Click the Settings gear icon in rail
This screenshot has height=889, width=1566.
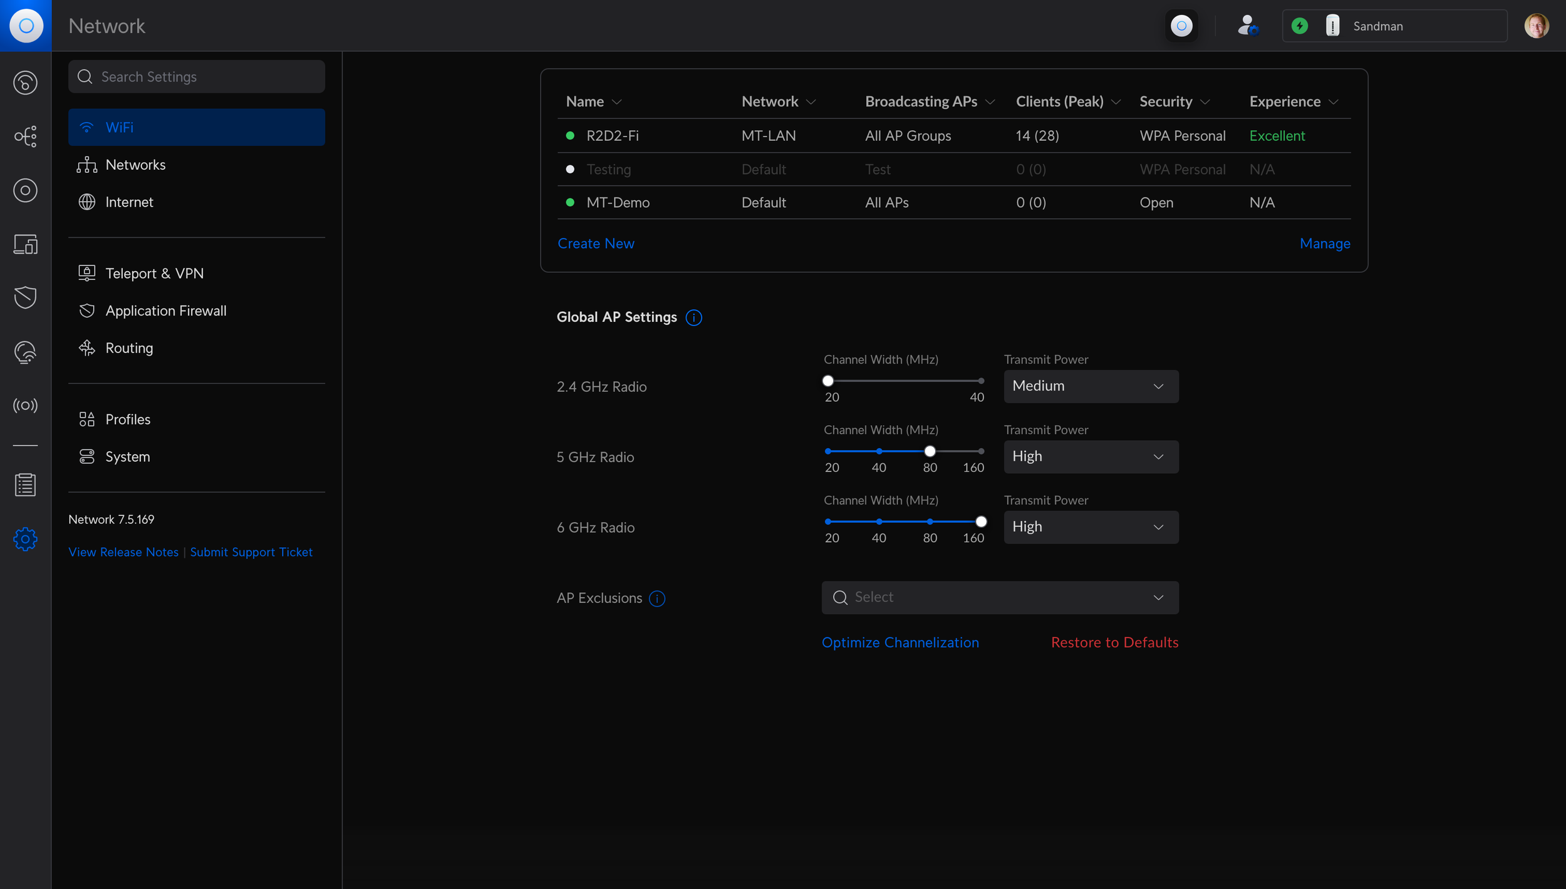pyautogui.click(x=25, y=539)
